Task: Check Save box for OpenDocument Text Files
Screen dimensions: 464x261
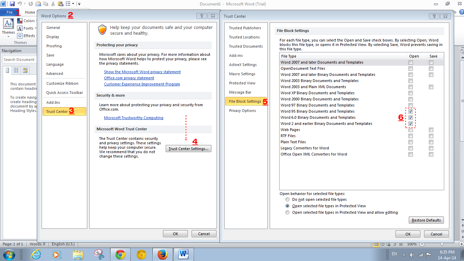Action: [x=431, y=68]
